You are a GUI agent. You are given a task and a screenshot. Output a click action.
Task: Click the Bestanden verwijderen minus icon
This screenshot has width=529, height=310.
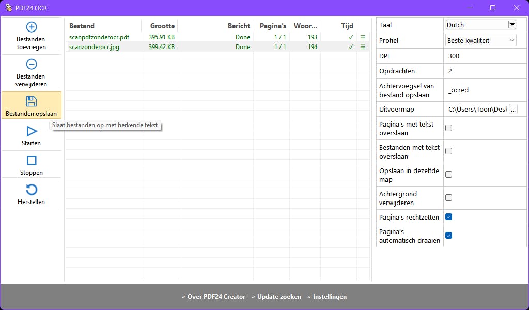click(x=32, y=64)
